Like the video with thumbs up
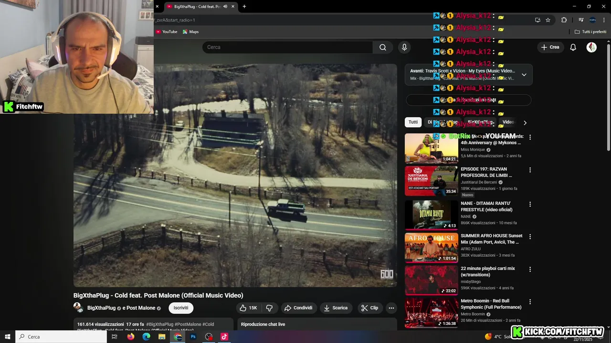The height and width of the screenshot is (343, 611). coord(248,308)
